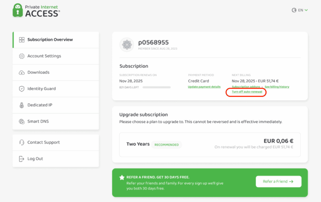Select the Two Years upgrade plan
321x202 pixels.
click(x=210, y=144)
